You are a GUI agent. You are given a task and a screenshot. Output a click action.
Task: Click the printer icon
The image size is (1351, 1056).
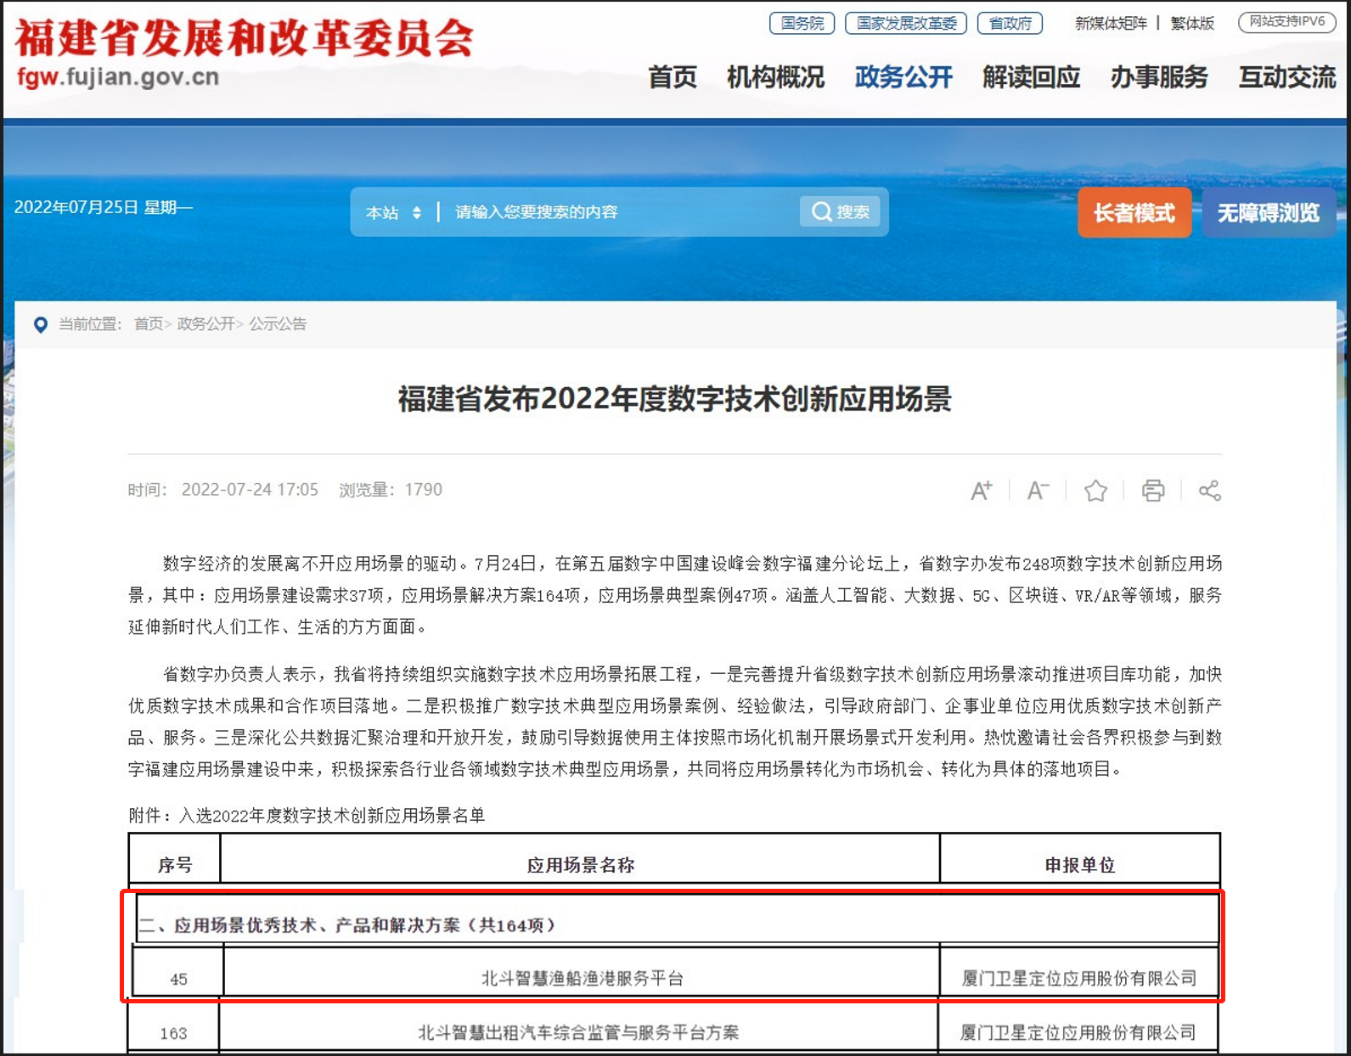(x=1152, y=491)
